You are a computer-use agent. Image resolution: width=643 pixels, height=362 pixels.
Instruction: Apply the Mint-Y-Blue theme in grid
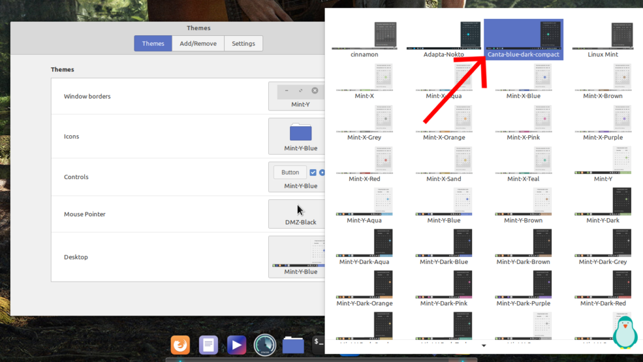pyautogui.click(x=444, y=206)
